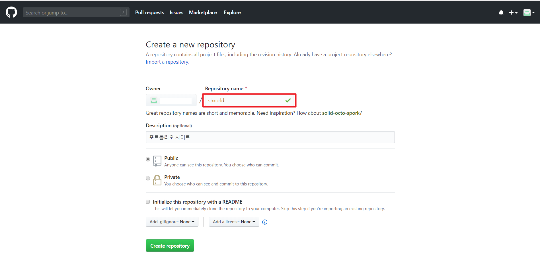Open the plus create-new dropdown
540x257 pixels.
[513, 12]
